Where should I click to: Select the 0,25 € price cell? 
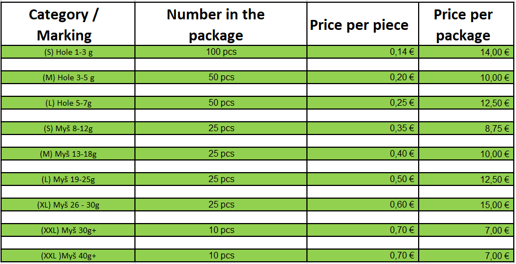click(363, 103)
